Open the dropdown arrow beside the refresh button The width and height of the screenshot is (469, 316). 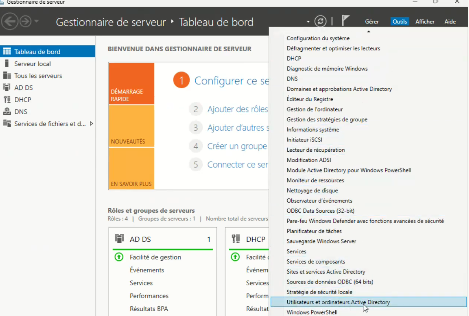pos(308,21)
